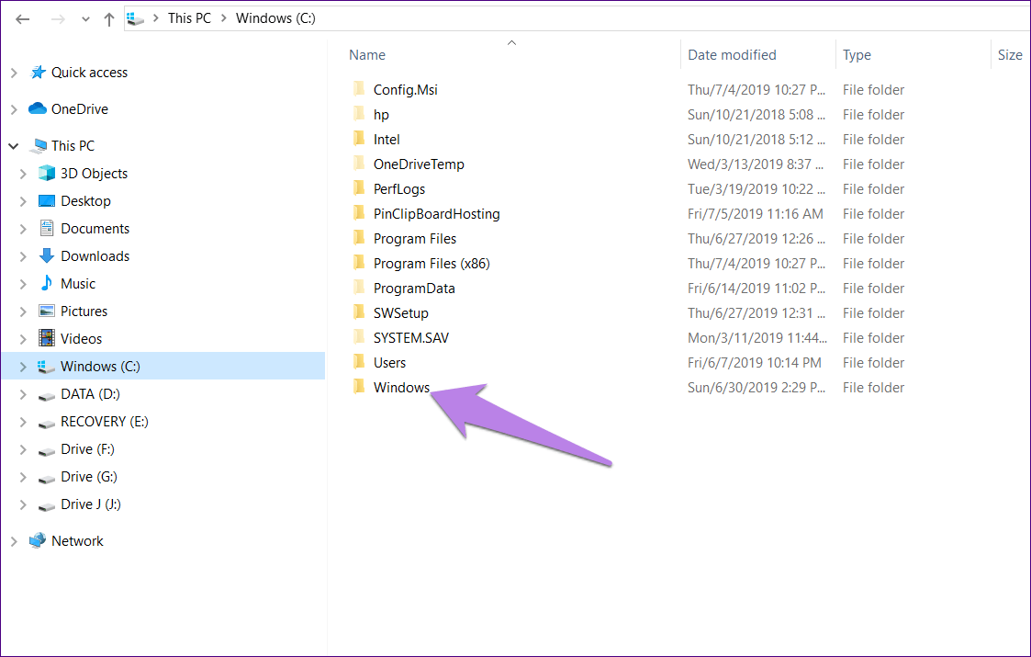Click the Fri/6/7/2019 10:14 PM date cell
Screen dimensions: 1031x657
click(754, 363)
